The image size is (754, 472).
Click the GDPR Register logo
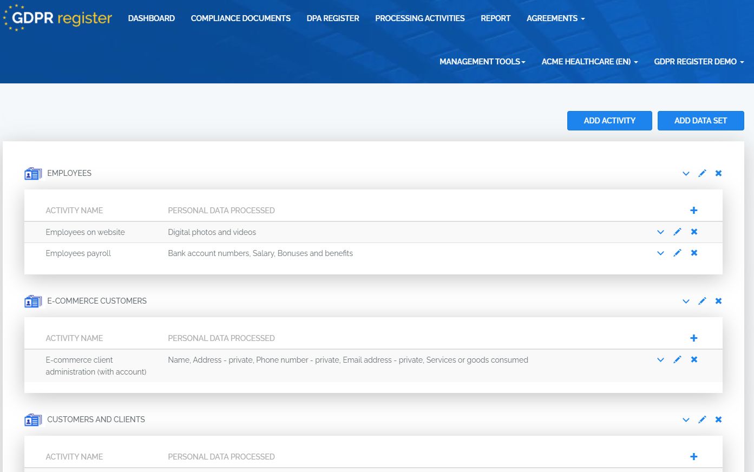[57, 17]
